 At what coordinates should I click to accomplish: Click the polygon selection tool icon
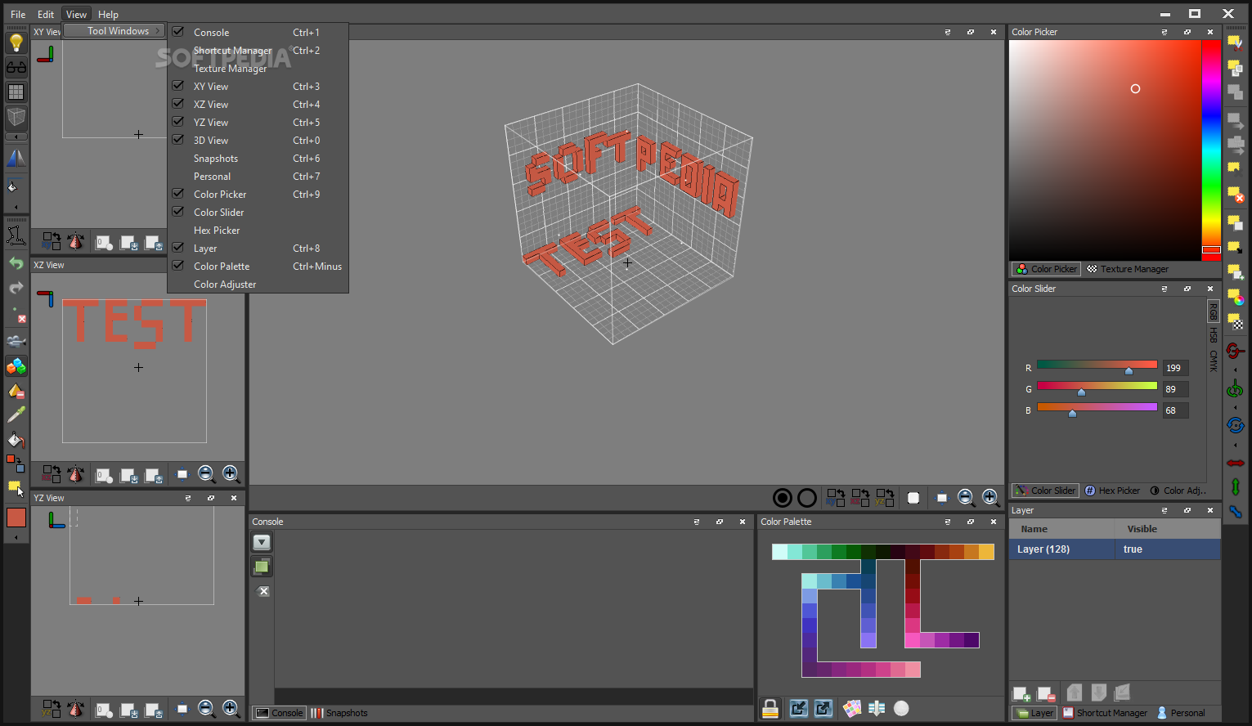[16, 235]
